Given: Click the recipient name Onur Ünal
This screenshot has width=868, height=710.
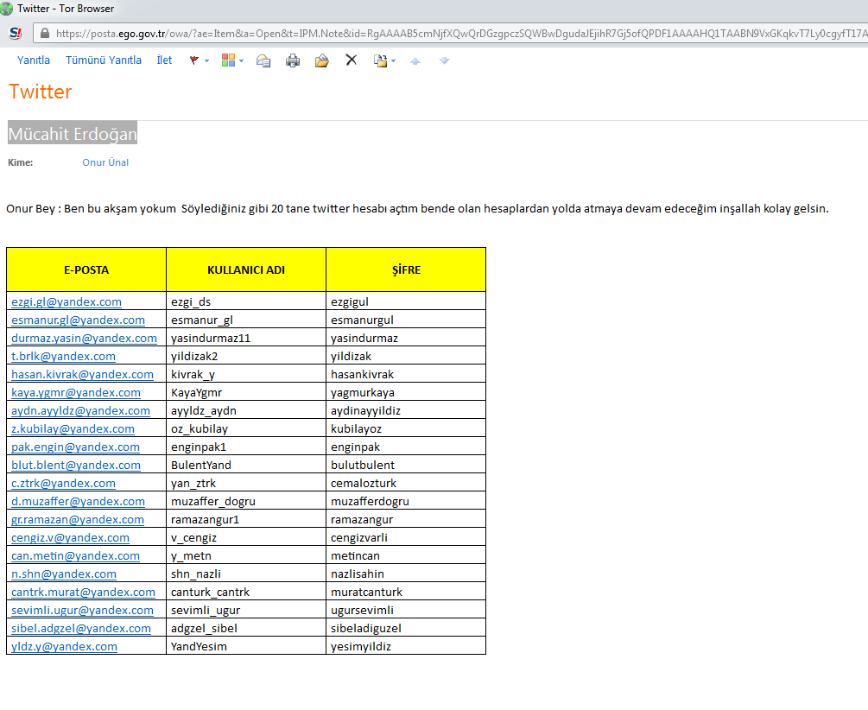Looking at the screenshot, I should click(x=105, y=162).
